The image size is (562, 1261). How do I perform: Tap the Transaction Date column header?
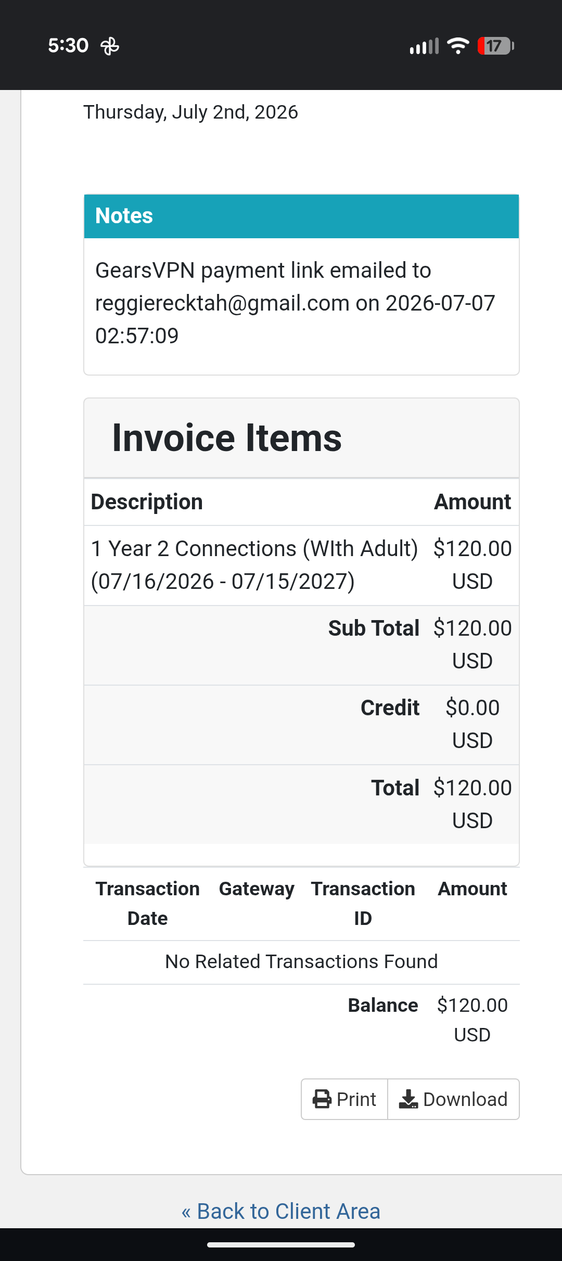coord(148,904)
